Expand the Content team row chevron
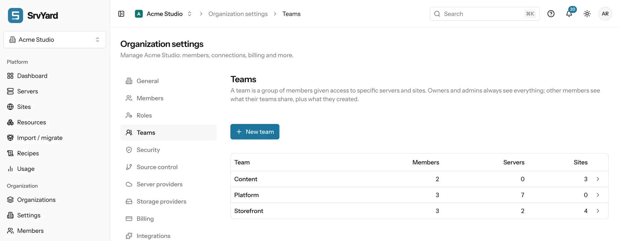The height and width of the screenshot is (241, 619). [598, 179]
